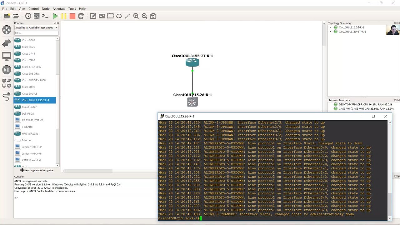
Task: Open the Node menu
Action: coord(46,9)
